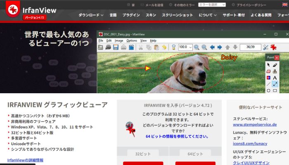Open the よくある質問 page
This screenshot has height=165, width=289.
(x=261, y=15)
